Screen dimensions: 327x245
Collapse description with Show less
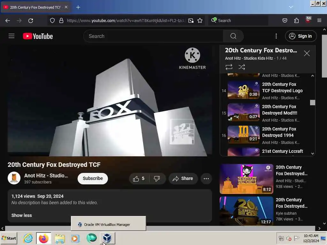[22, 215]
